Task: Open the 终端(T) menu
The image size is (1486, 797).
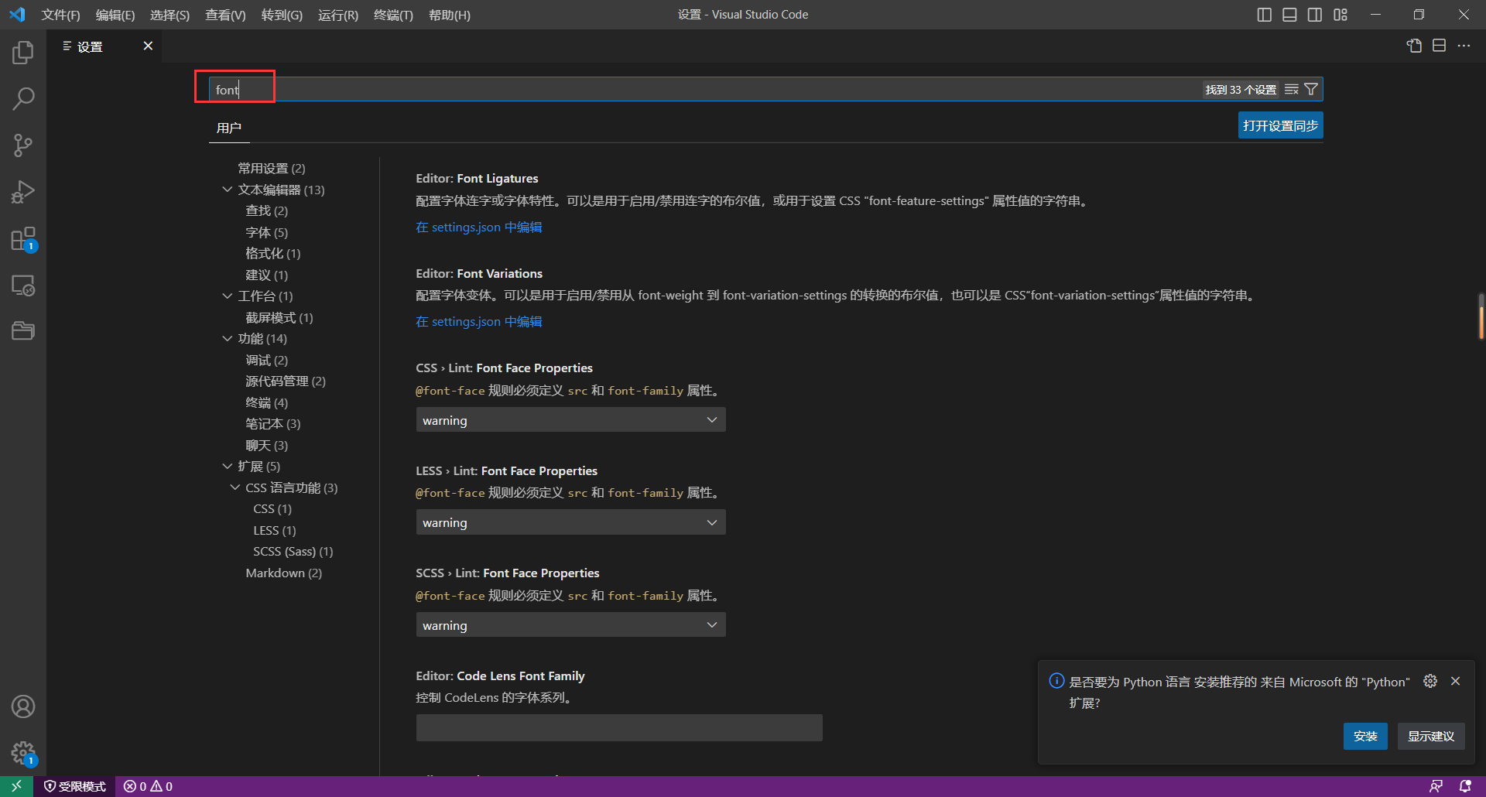Action: (x=393, y=15)
